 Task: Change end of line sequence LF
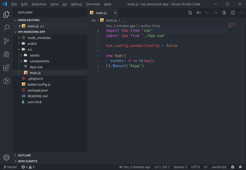[206, 167]
